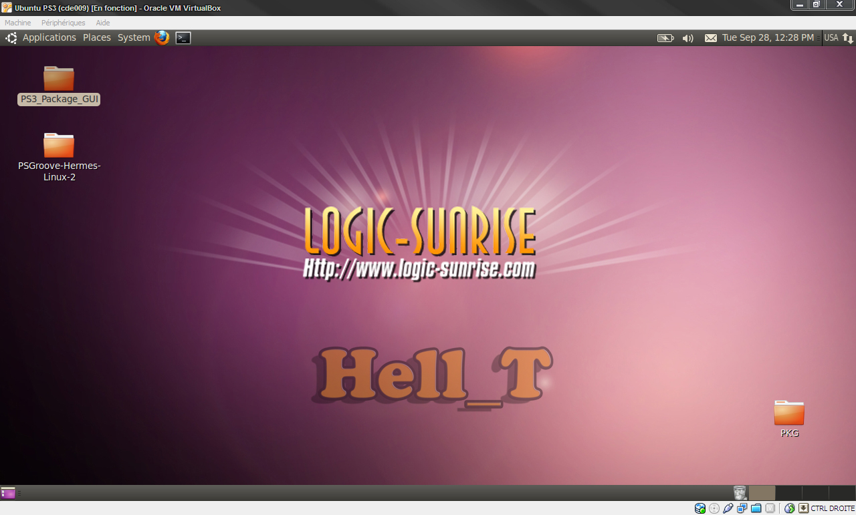Open the battery power indicator

coord(665,38)
